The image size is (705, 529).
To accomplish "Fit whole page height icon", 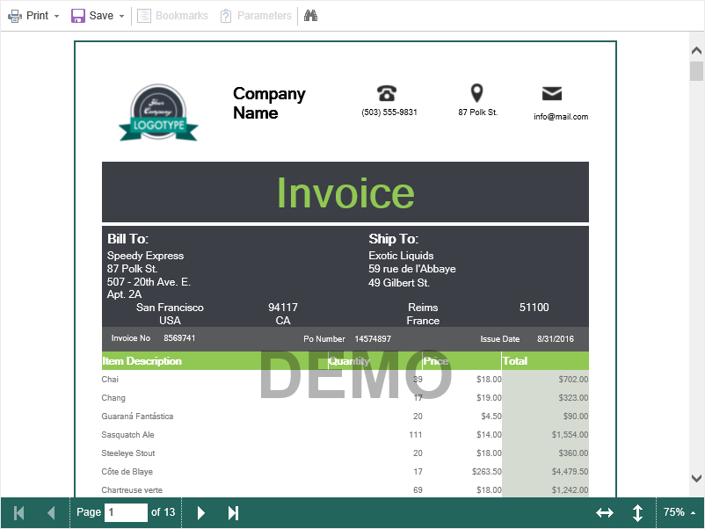I will (637, 512).
